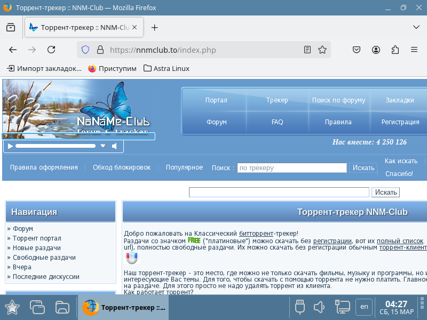Open the Регистрация menu item
The height and width of the screenshot is (320, 427).
click(x=400, y=122)
